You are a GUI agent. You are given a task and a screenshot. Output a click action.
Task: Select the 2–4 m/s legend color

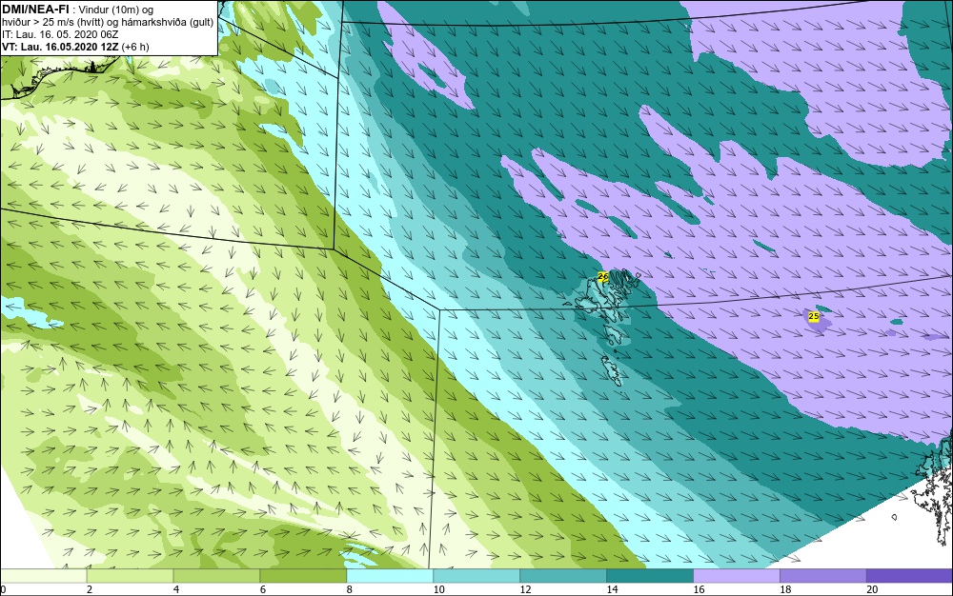pos(130,576)
